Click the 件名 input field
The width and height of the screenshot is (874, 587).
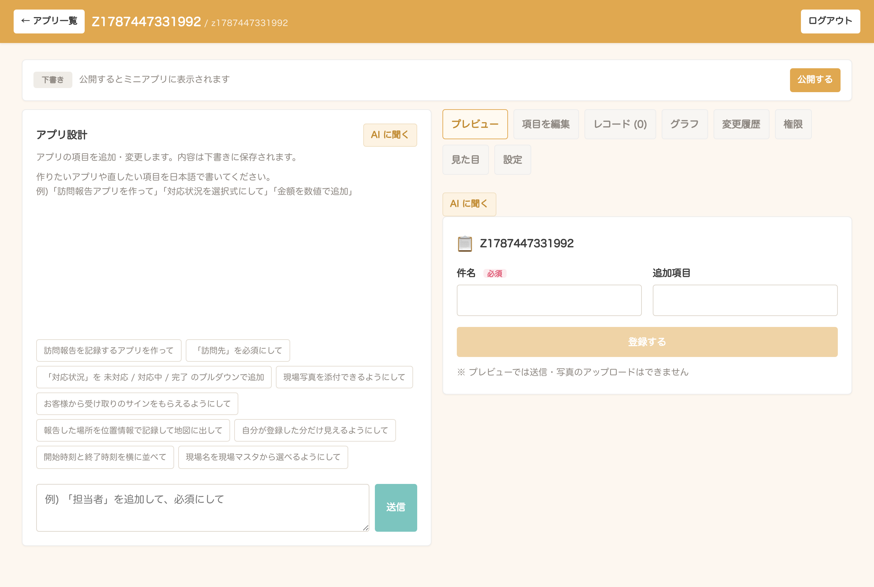pos(549,300)
